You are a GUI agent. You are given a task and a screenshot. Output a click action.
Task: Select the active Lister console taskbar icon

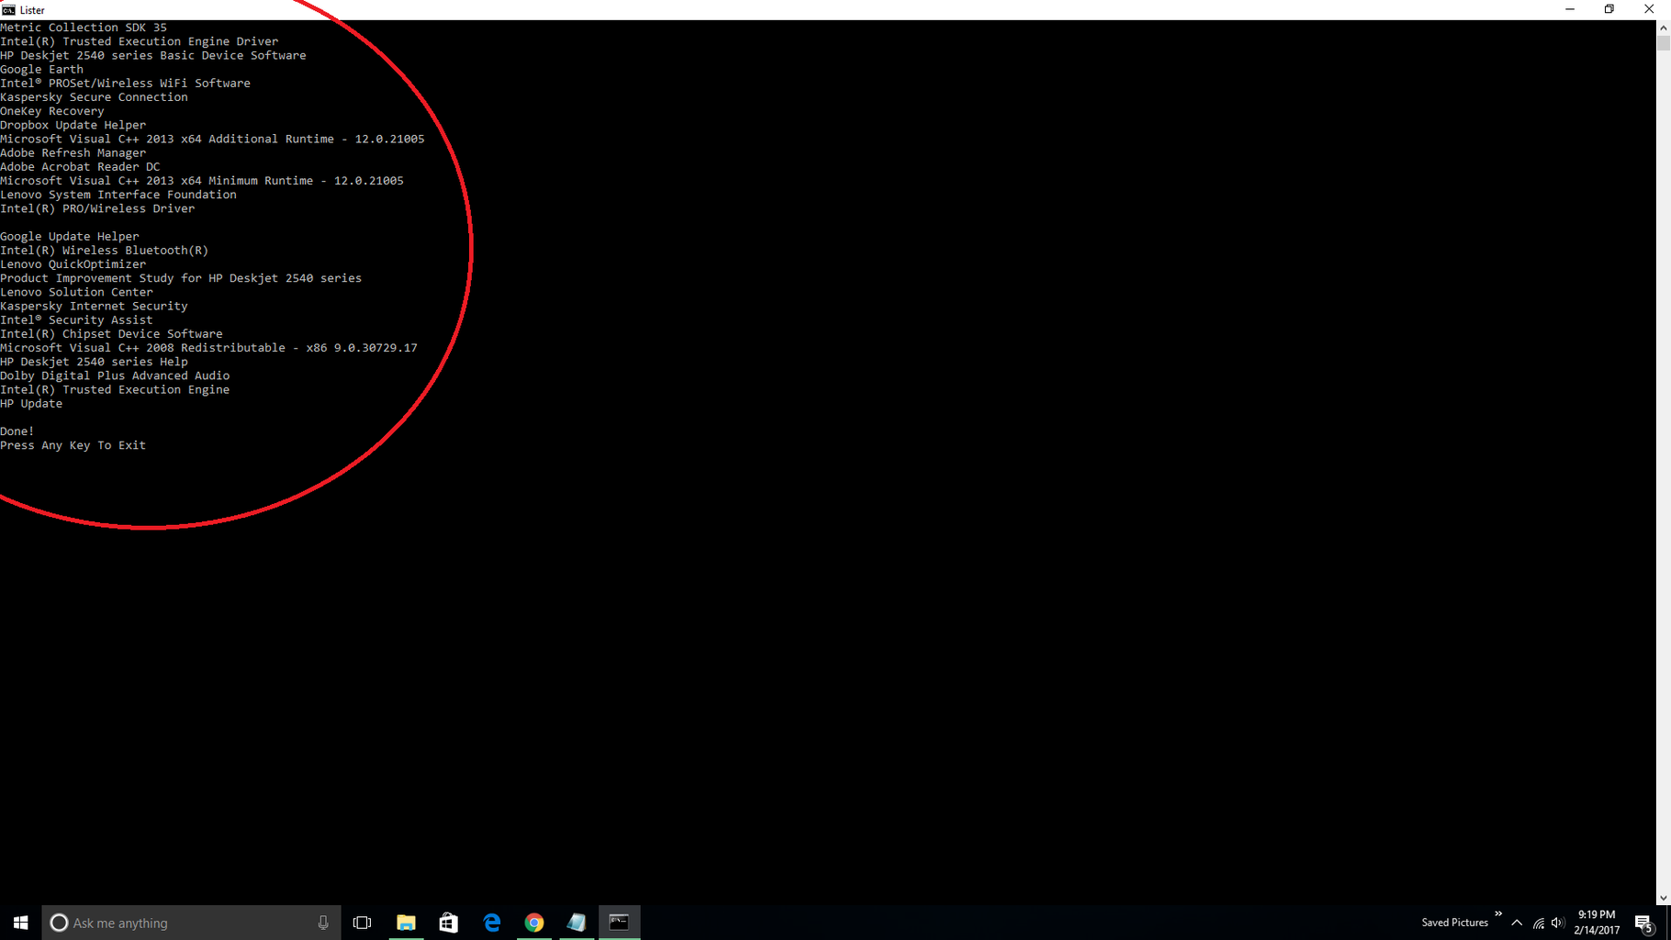(620, 922)
